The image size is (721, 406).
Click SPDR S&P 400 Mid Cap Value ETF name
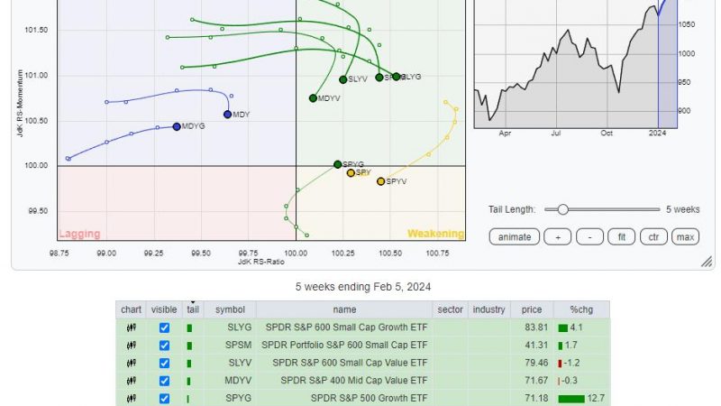[x=354, y=381]
